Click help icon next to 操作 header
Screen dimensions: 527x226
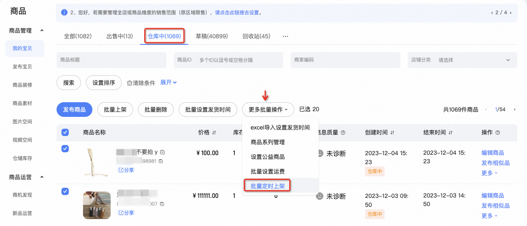click(x=498, y=133)
